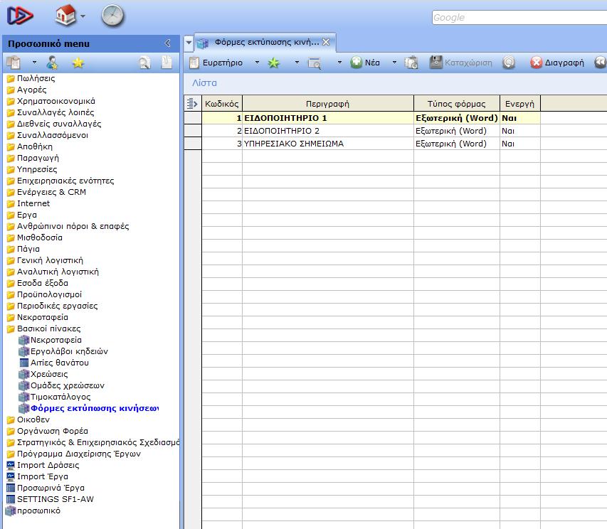Open the Γενική λογιστική folder
The width and height of the screenshot is (607, 529).
(x=46, y=261)
